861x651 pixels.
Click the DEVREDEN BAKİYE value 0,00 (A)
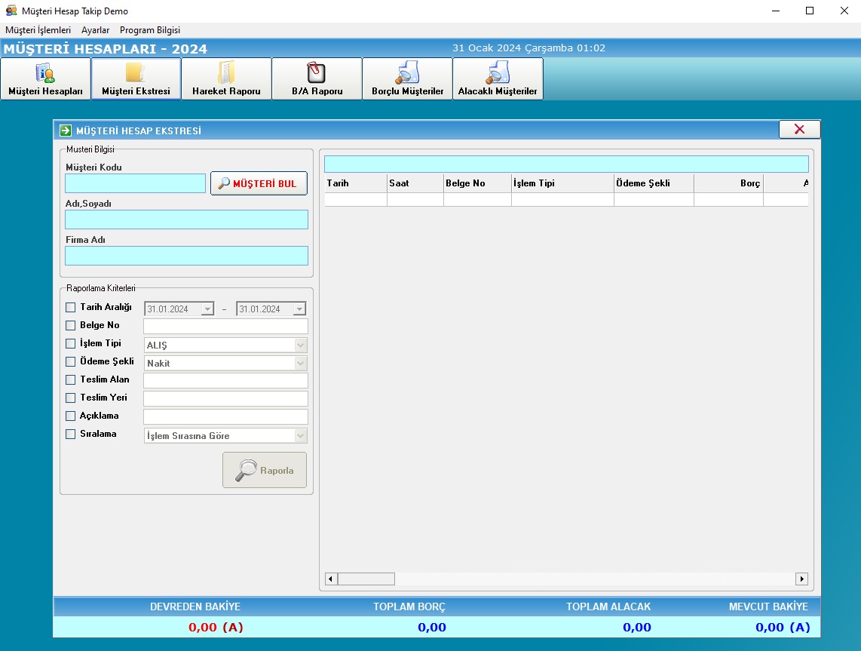pos(216,628)
